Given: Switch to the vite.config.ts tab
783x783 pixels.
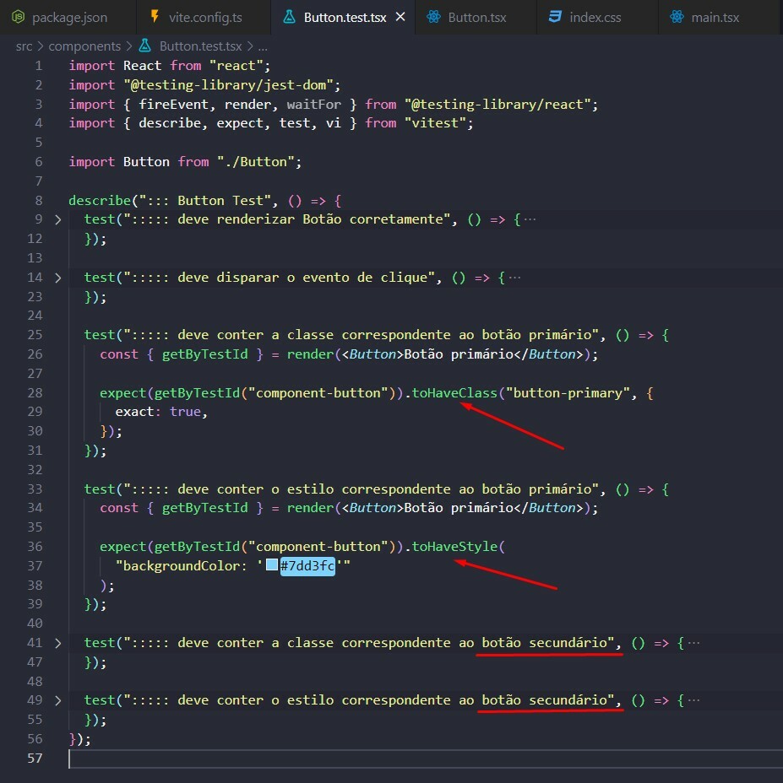Looking at the screenshot, I should pyautogui.click(x=205, y=17).
